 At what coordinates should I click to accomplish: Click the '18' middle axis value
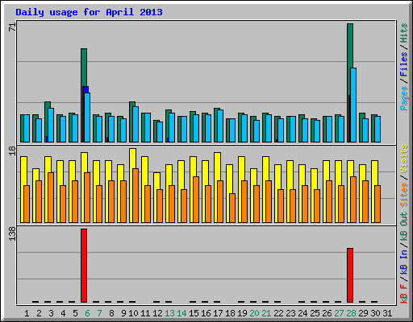point(12,151)
